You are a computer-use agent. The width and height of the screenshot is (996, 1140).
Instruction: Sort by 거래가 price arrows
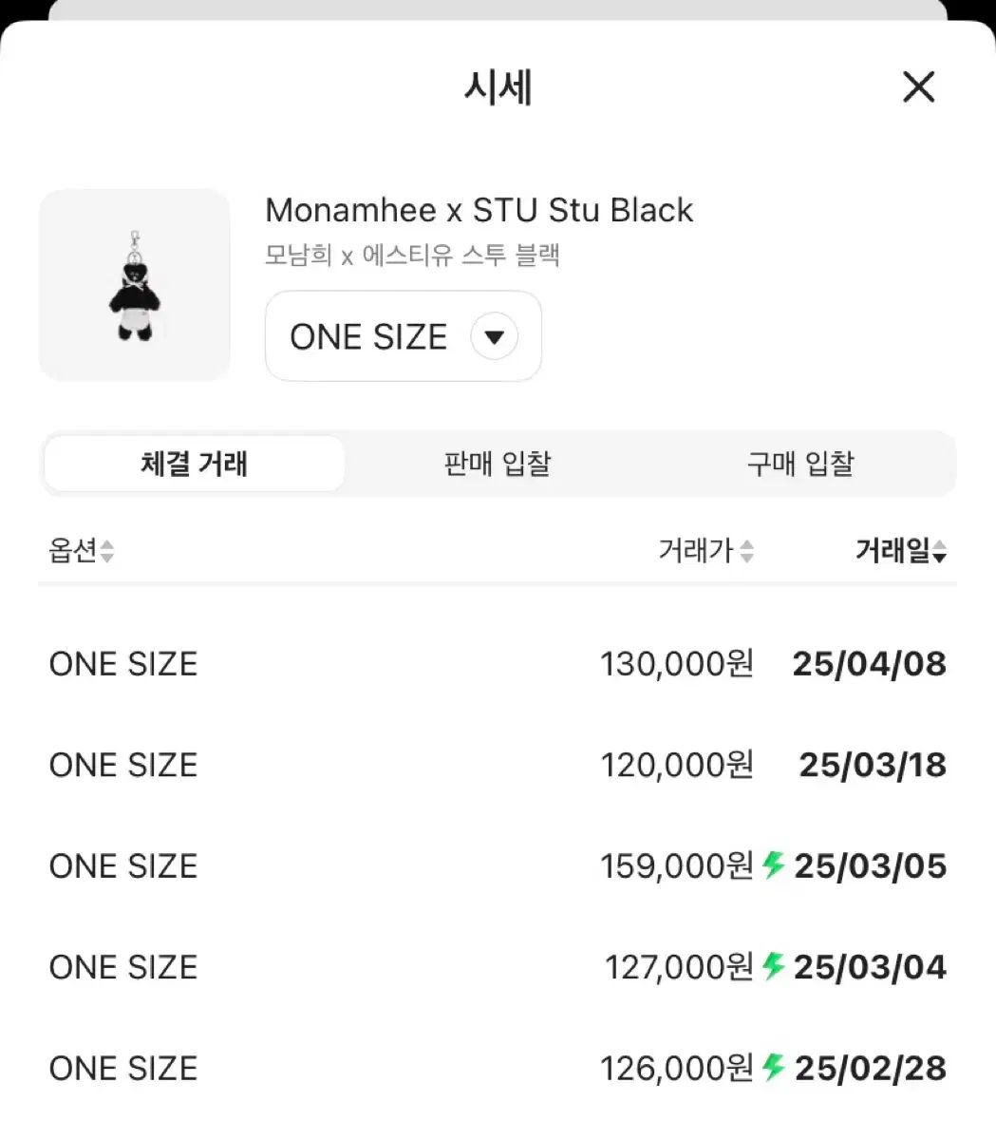[x=747, y=551]
